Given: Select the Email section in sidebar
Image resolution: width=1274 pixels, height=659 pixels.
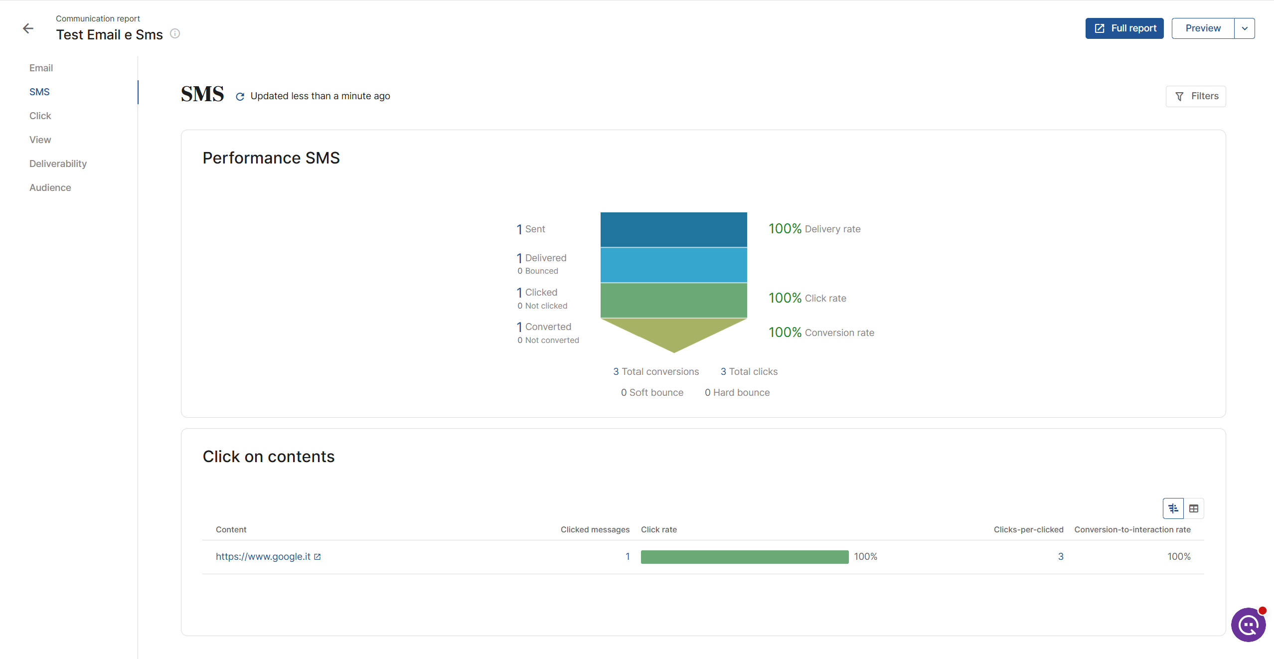Looking at the screenshot, I should pyautogui.click(x=41, y=68).
